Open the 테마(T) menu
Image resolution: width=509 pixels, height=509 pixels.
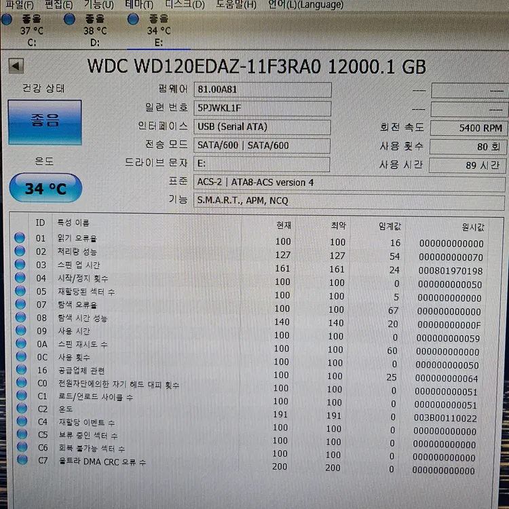point(139,5)
